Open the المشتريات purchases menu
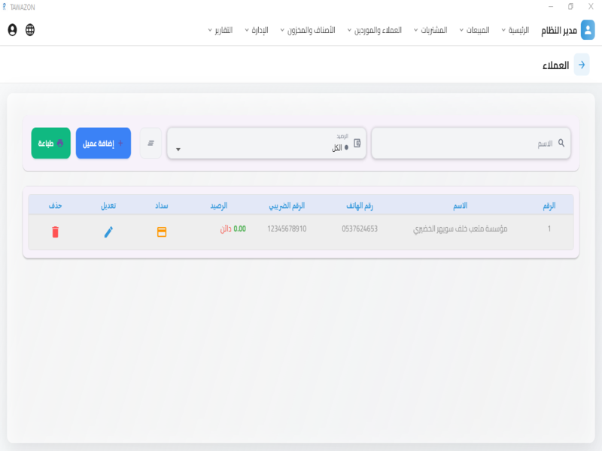The width and height of the screenshot is (602, 451). 430,30
